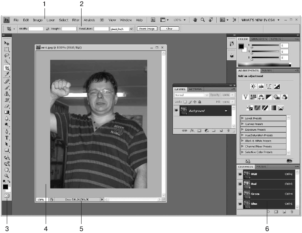
Task: Switch to the Swatches tab
Action: [259, 39]
